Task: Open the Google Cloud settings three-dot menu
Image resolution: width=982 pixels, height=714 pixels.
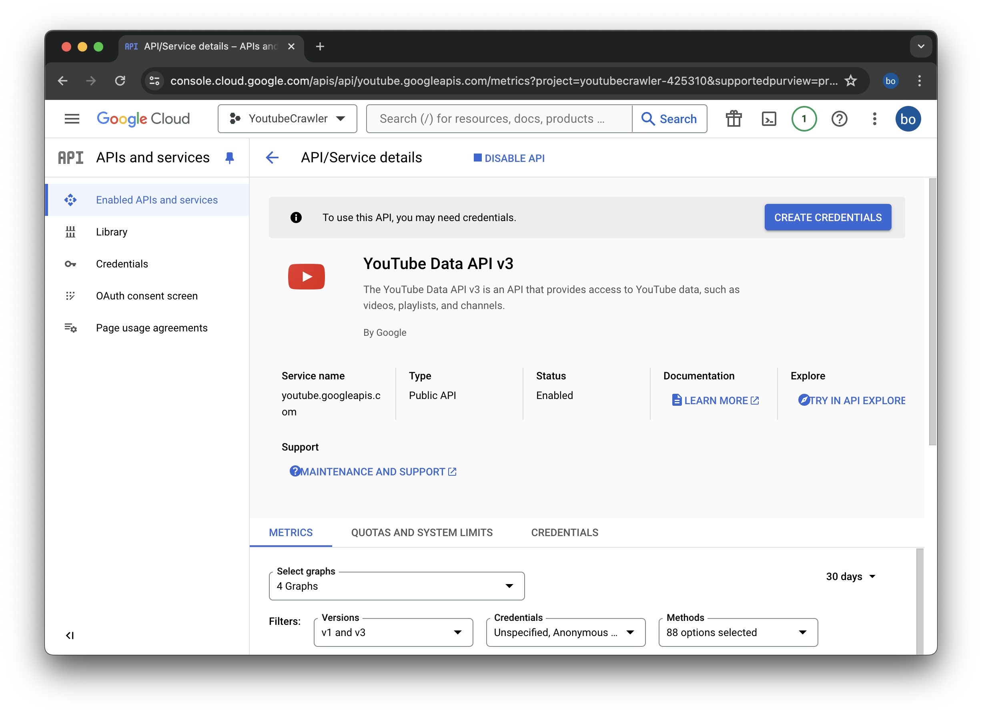Action: pos(874,118)
